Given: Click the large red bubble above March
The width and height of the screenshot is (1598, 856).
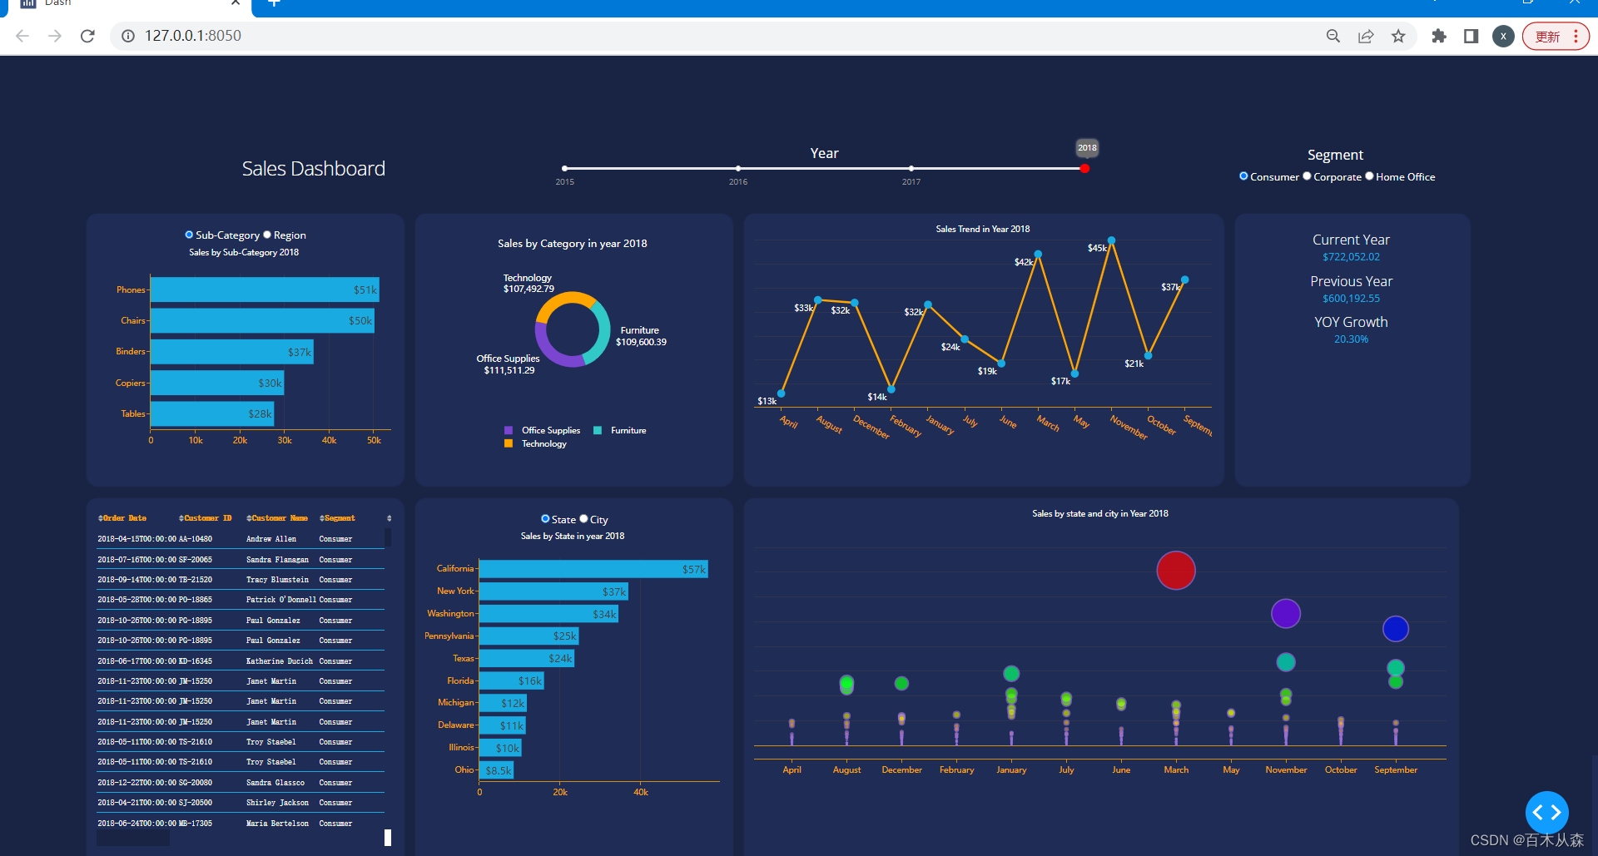Looking at the screenshot, I should (1176, 570).
